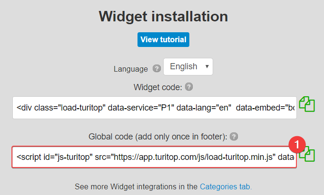
Task: Open the help tooltip next to Language
Action: [157, 68]
